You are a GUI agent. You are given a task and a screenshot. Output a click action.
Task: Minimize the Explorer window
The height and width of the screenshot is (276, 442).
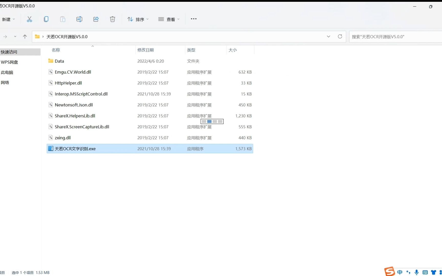415,7
